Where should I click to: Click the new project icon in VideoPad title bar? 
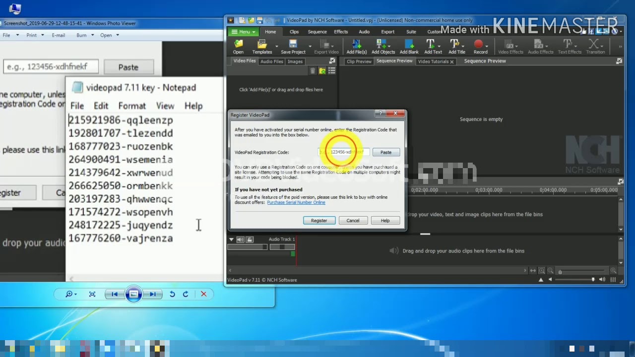(242, 20)
